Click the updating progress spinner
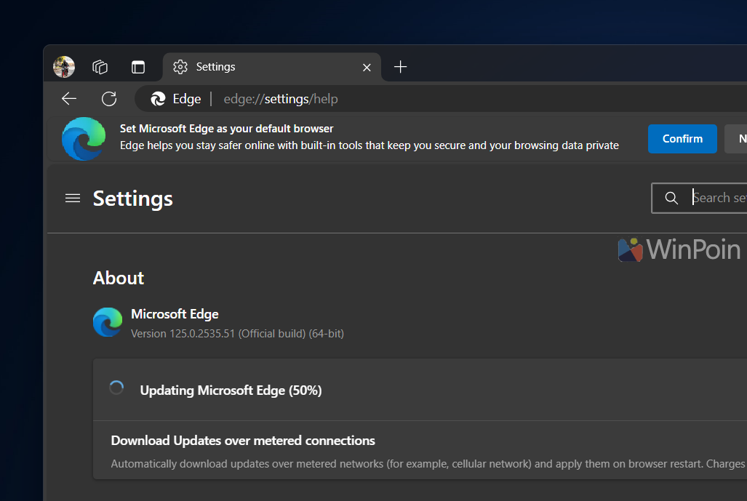 tap(116, 388)
